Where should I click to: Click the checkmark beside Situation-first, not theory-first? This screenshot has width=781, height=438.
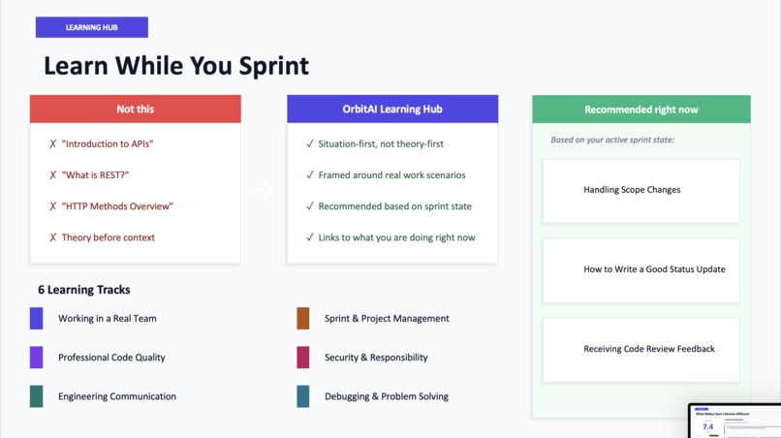(x=310, y=144)
